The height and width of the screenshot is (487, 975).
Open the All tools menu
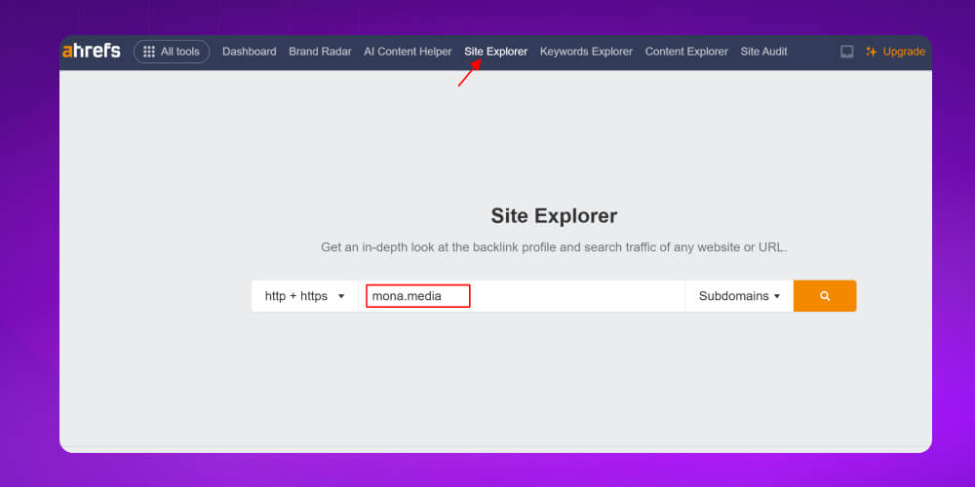(172, 52)
